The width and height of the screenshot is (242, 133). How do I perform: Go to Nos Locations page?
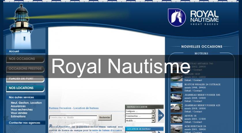coord(25,88)
